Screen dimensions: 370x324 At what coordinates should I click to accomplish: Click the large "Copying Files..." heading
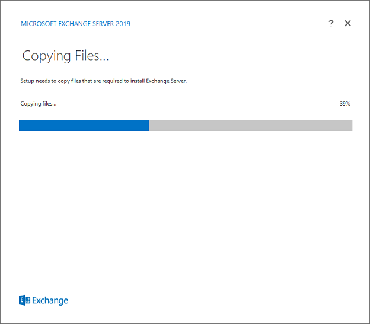coord(66,56)
